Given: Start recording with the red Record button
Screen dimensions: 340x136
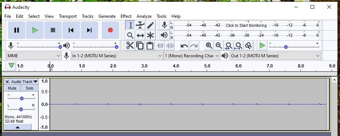Looking at the screenshot, I should 110,30.
